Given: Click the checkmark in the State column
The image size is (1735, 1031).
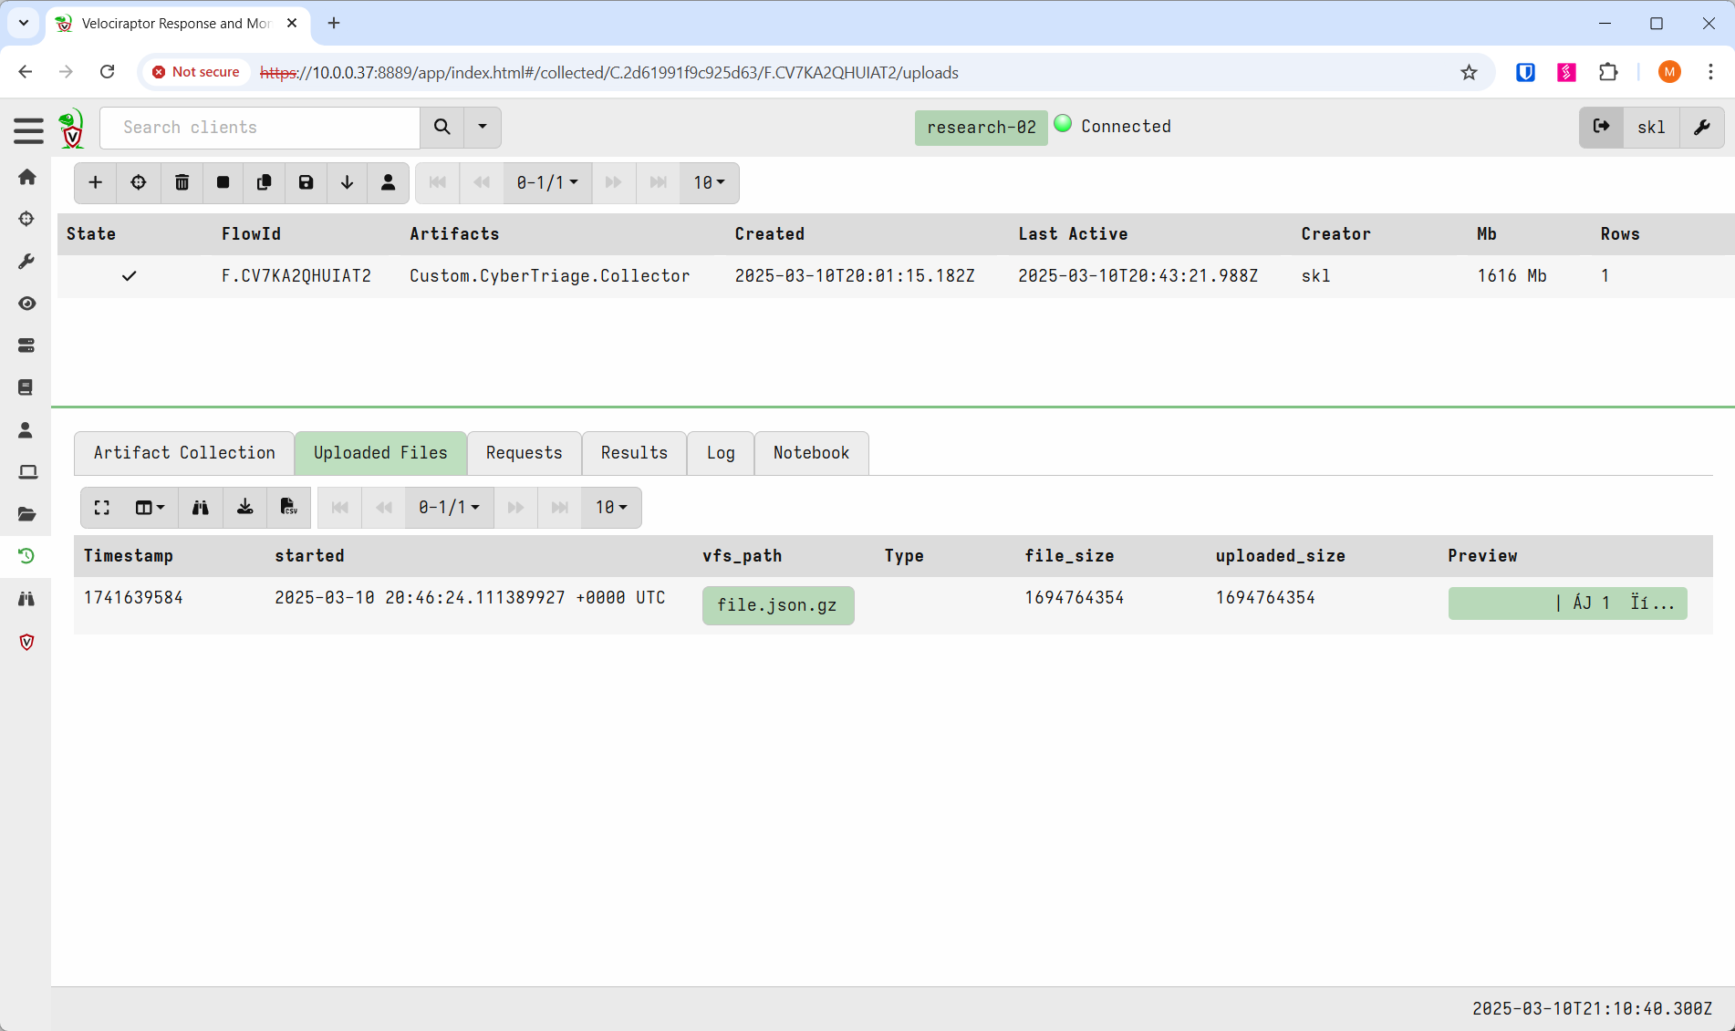Looking at the screenshot, I should 129,275.
